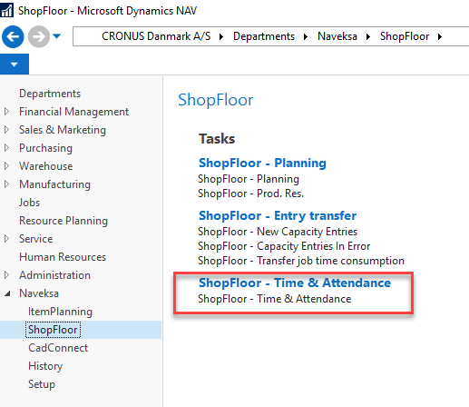This screenshot has width=469, height=407.
Task: Click arrow after ShopFloor in address bar
Action: 440,36
